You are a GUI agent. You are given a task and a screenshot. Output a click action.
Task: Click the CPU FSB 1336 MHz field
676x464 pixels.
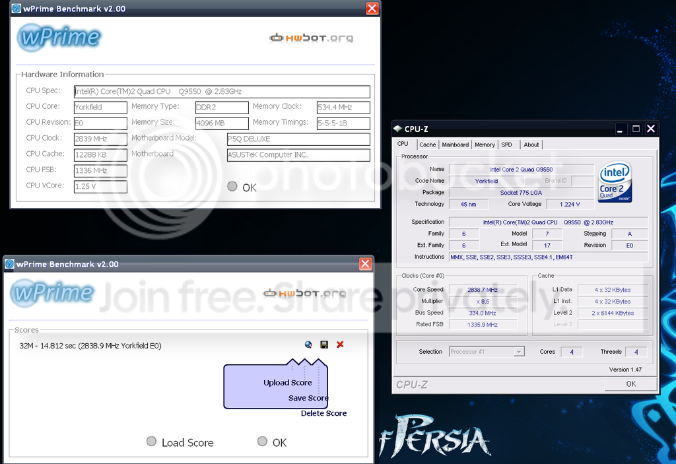pyautogui.click(x=100, y=171)
